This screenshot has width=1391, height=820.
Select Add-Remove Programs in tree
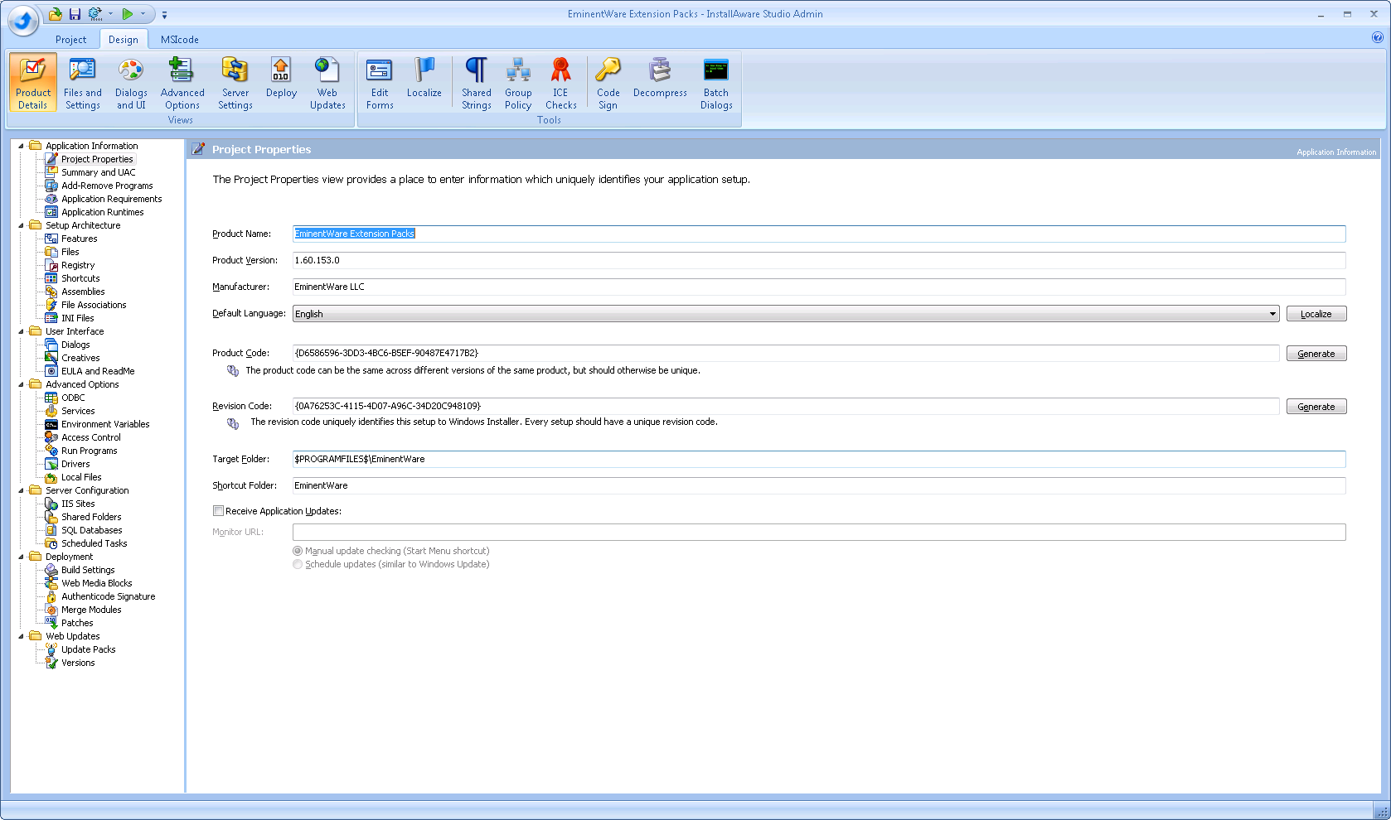[x=107, y=186]
